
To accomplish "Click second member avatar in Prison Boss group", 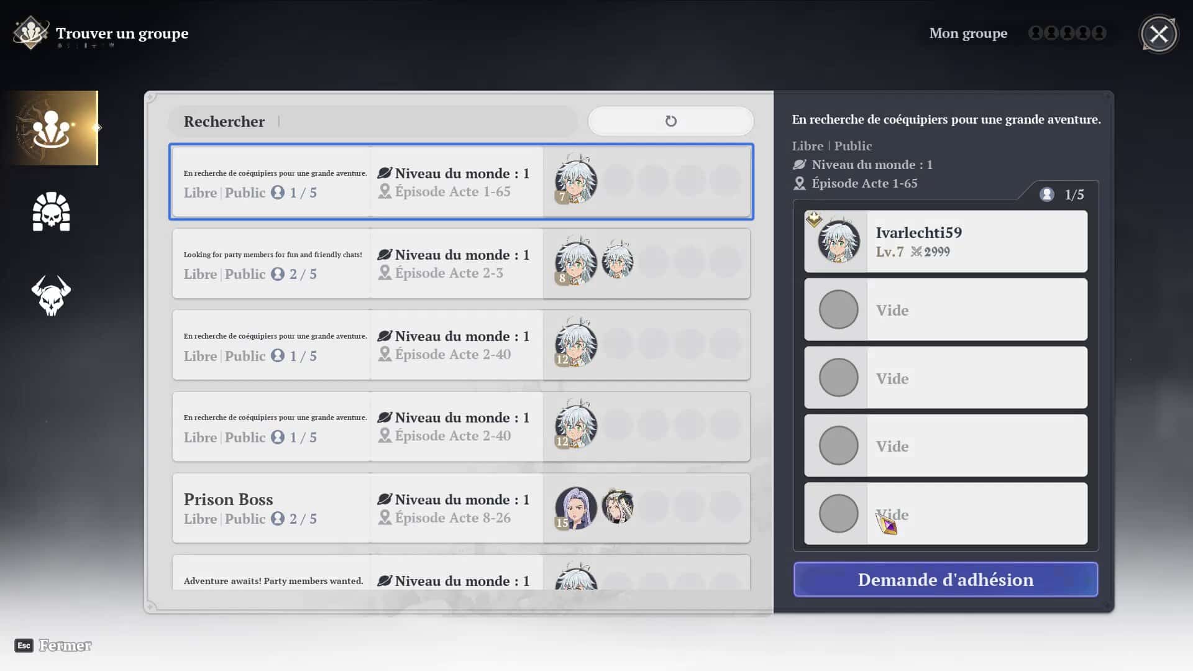I will pyautogui.click(x=617, y=506).
